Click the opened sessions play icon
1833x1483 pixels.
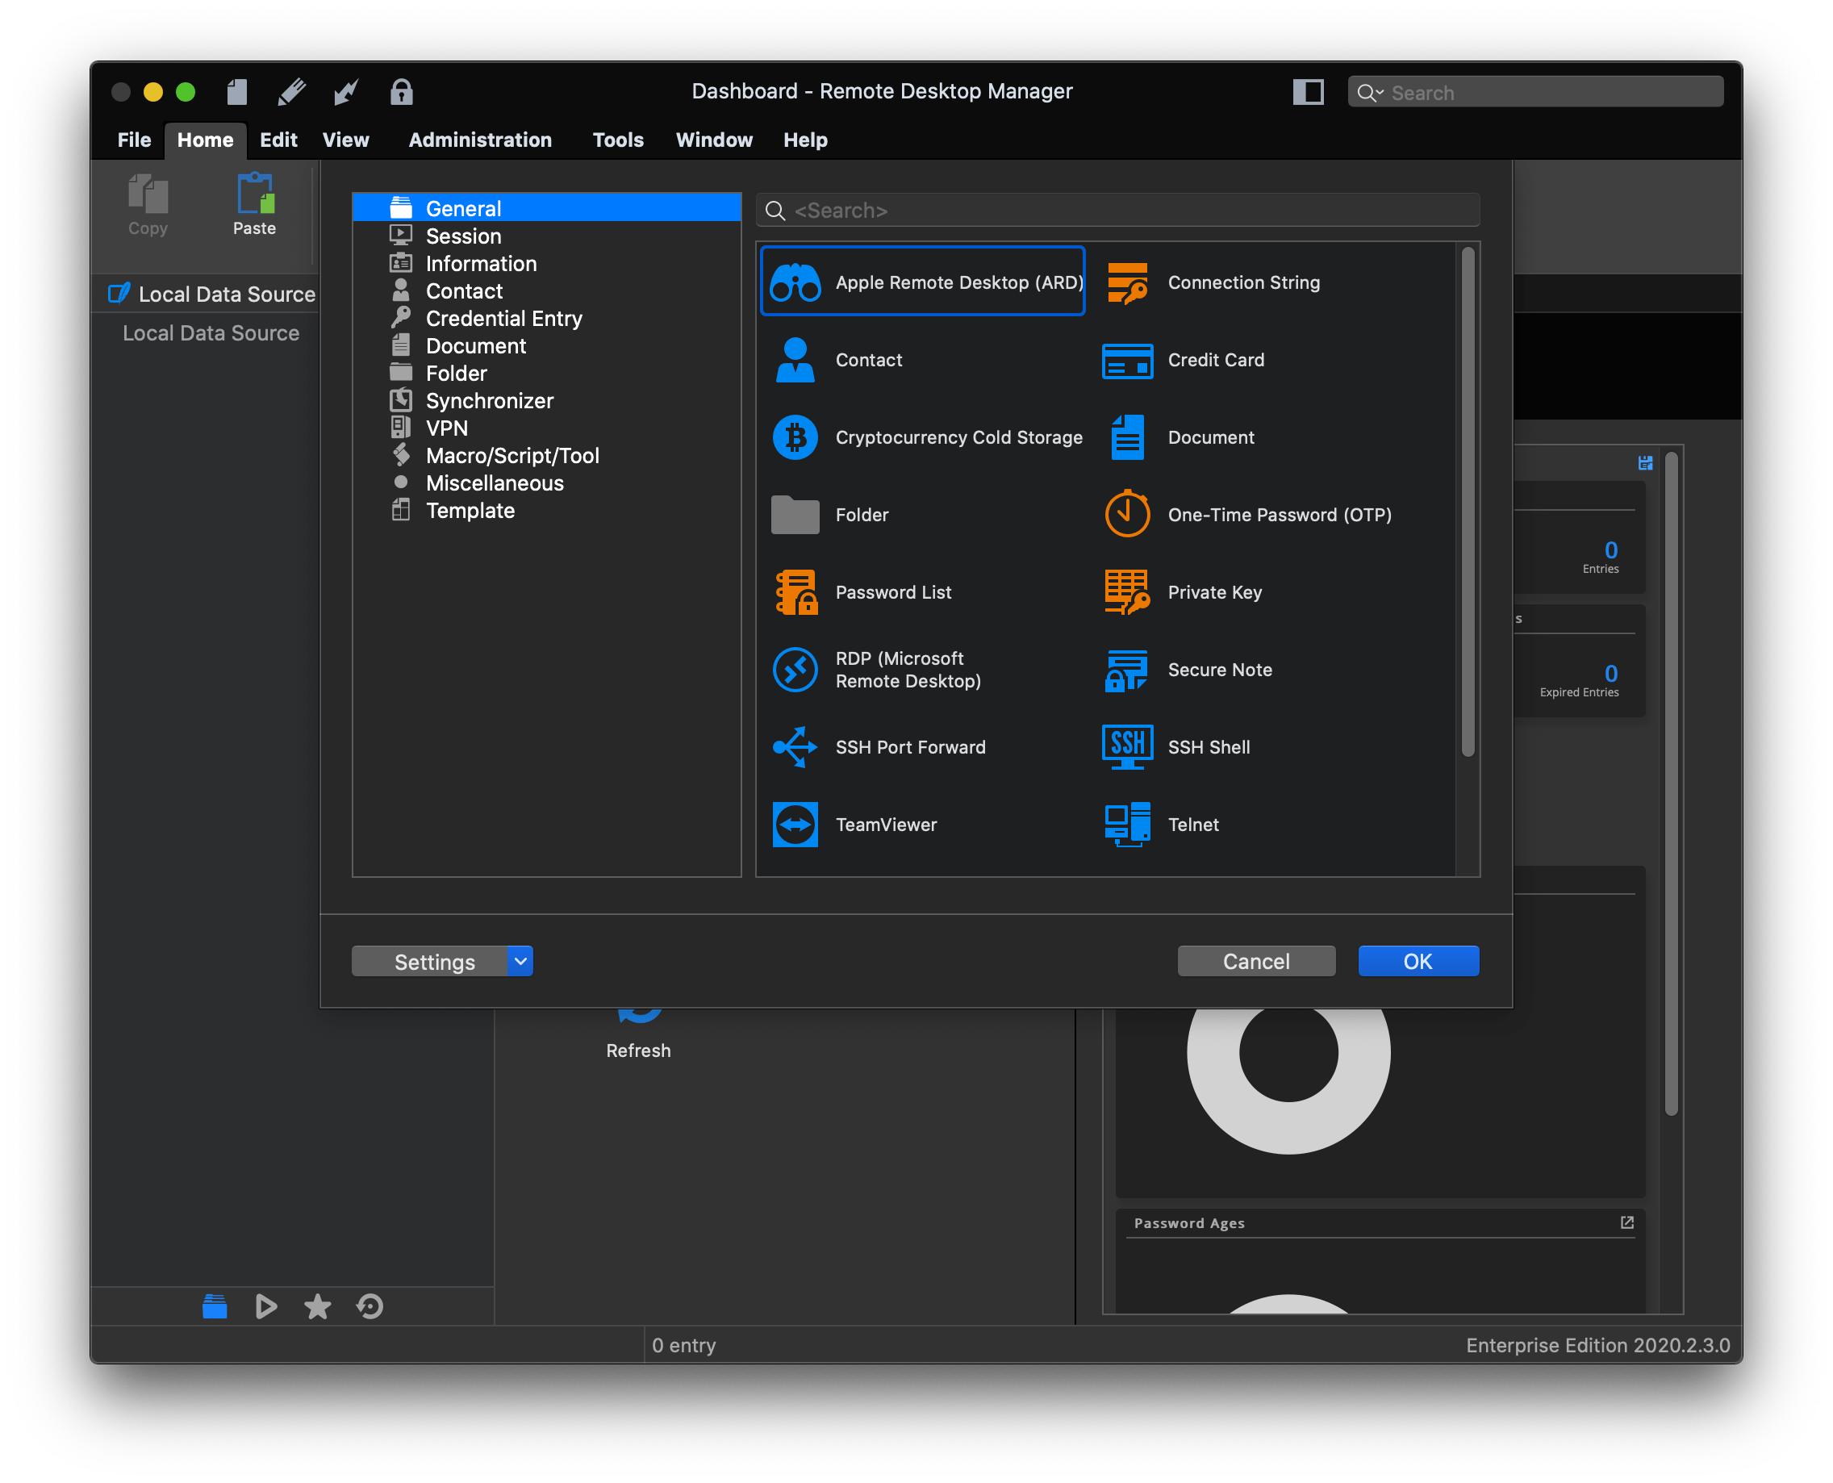point(265,1306)
